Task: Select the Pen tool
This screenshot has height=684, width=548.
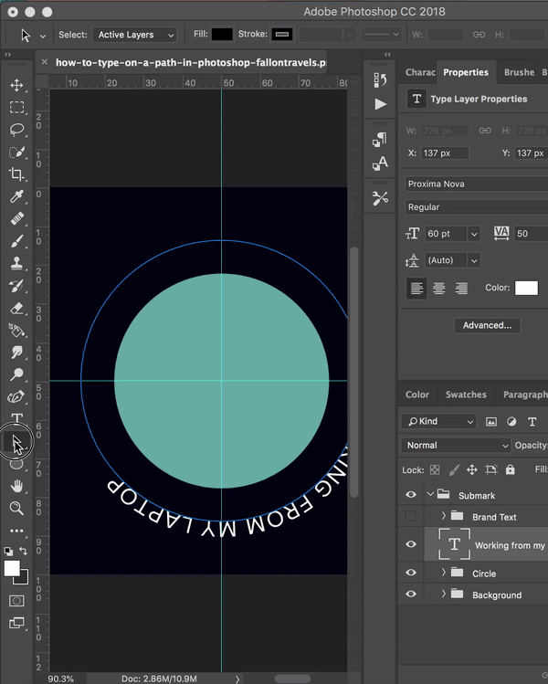Action: click(x=16, y=396)
